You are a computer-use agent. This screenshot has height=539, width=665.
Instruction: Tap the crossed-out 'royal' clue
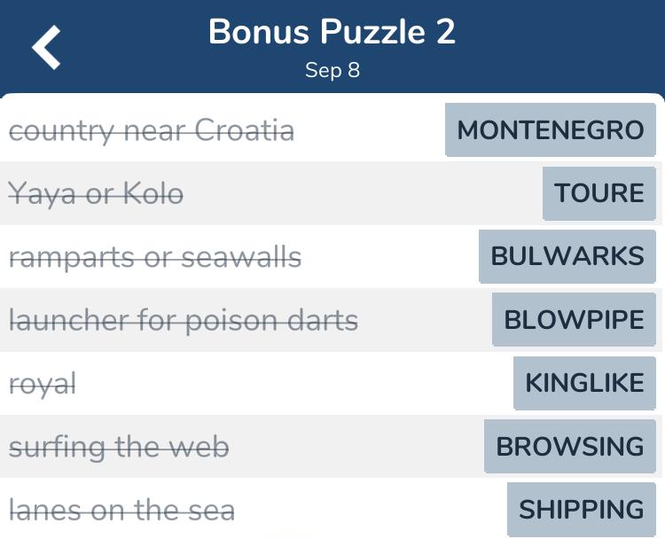tap(43, 384)
